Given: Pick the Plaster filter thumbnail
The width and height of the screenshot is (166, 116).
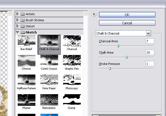Looking at the screenshot, I should point(26,100).
